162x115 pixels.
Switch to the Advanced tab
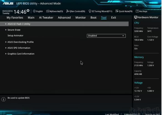click(x=64, y=18)
